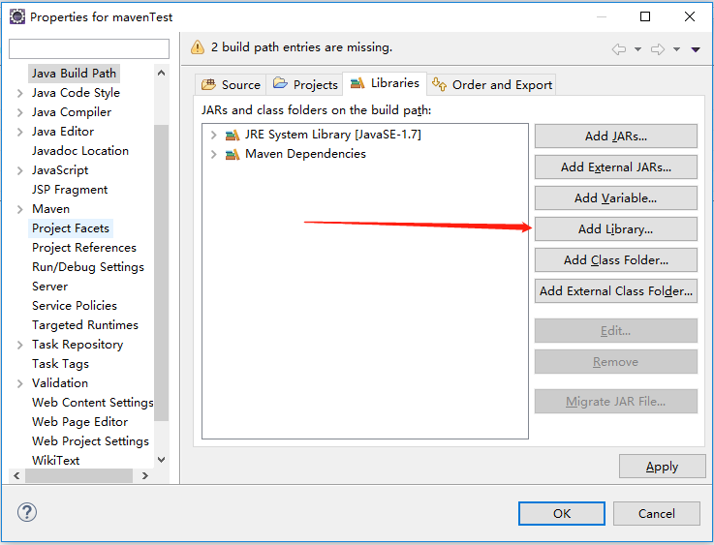Click the warning icon beside build path message
The height and width of the screenshot is (545, 714).
198,46
